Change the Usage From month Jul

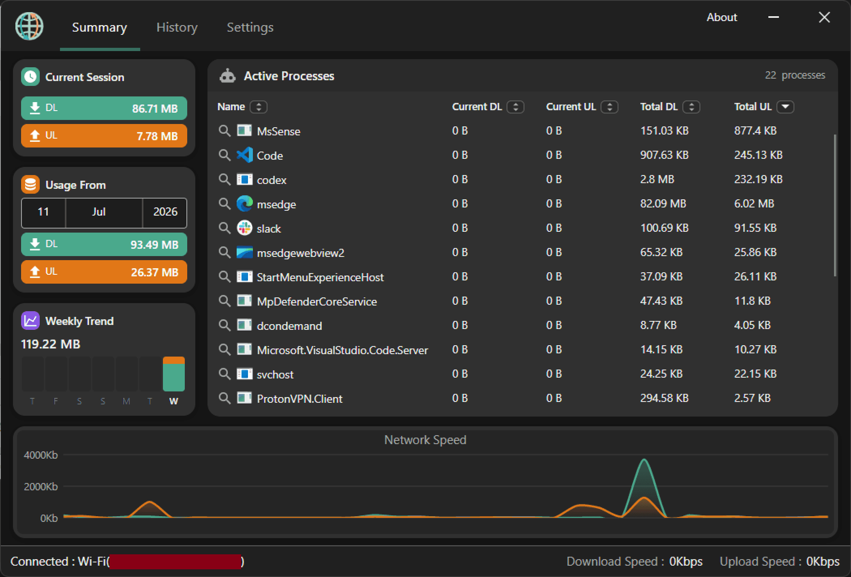[x=104, y=213]
